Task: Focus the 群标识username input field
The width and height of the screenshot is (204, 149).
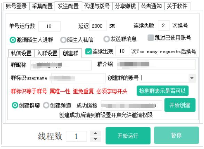Action: (x=78, y=78)
